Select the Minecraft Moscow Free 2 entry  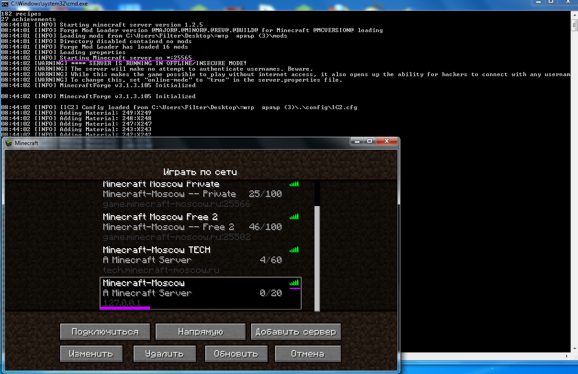point(193,227)
